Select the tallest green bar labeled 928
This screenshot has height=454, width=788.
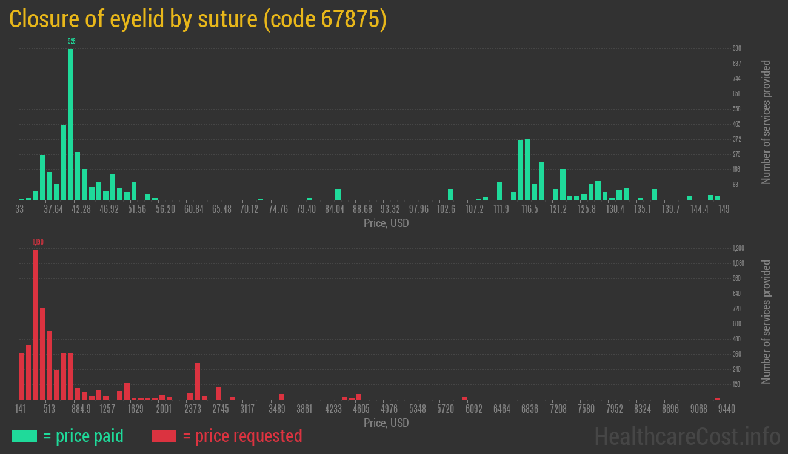[71, 124]
